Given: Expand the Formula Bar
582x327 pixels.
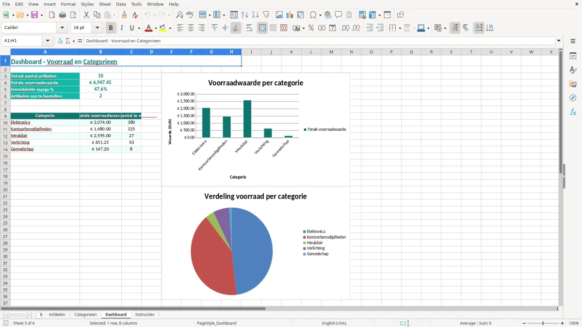Looking at the screenshot, I should 559,41.
